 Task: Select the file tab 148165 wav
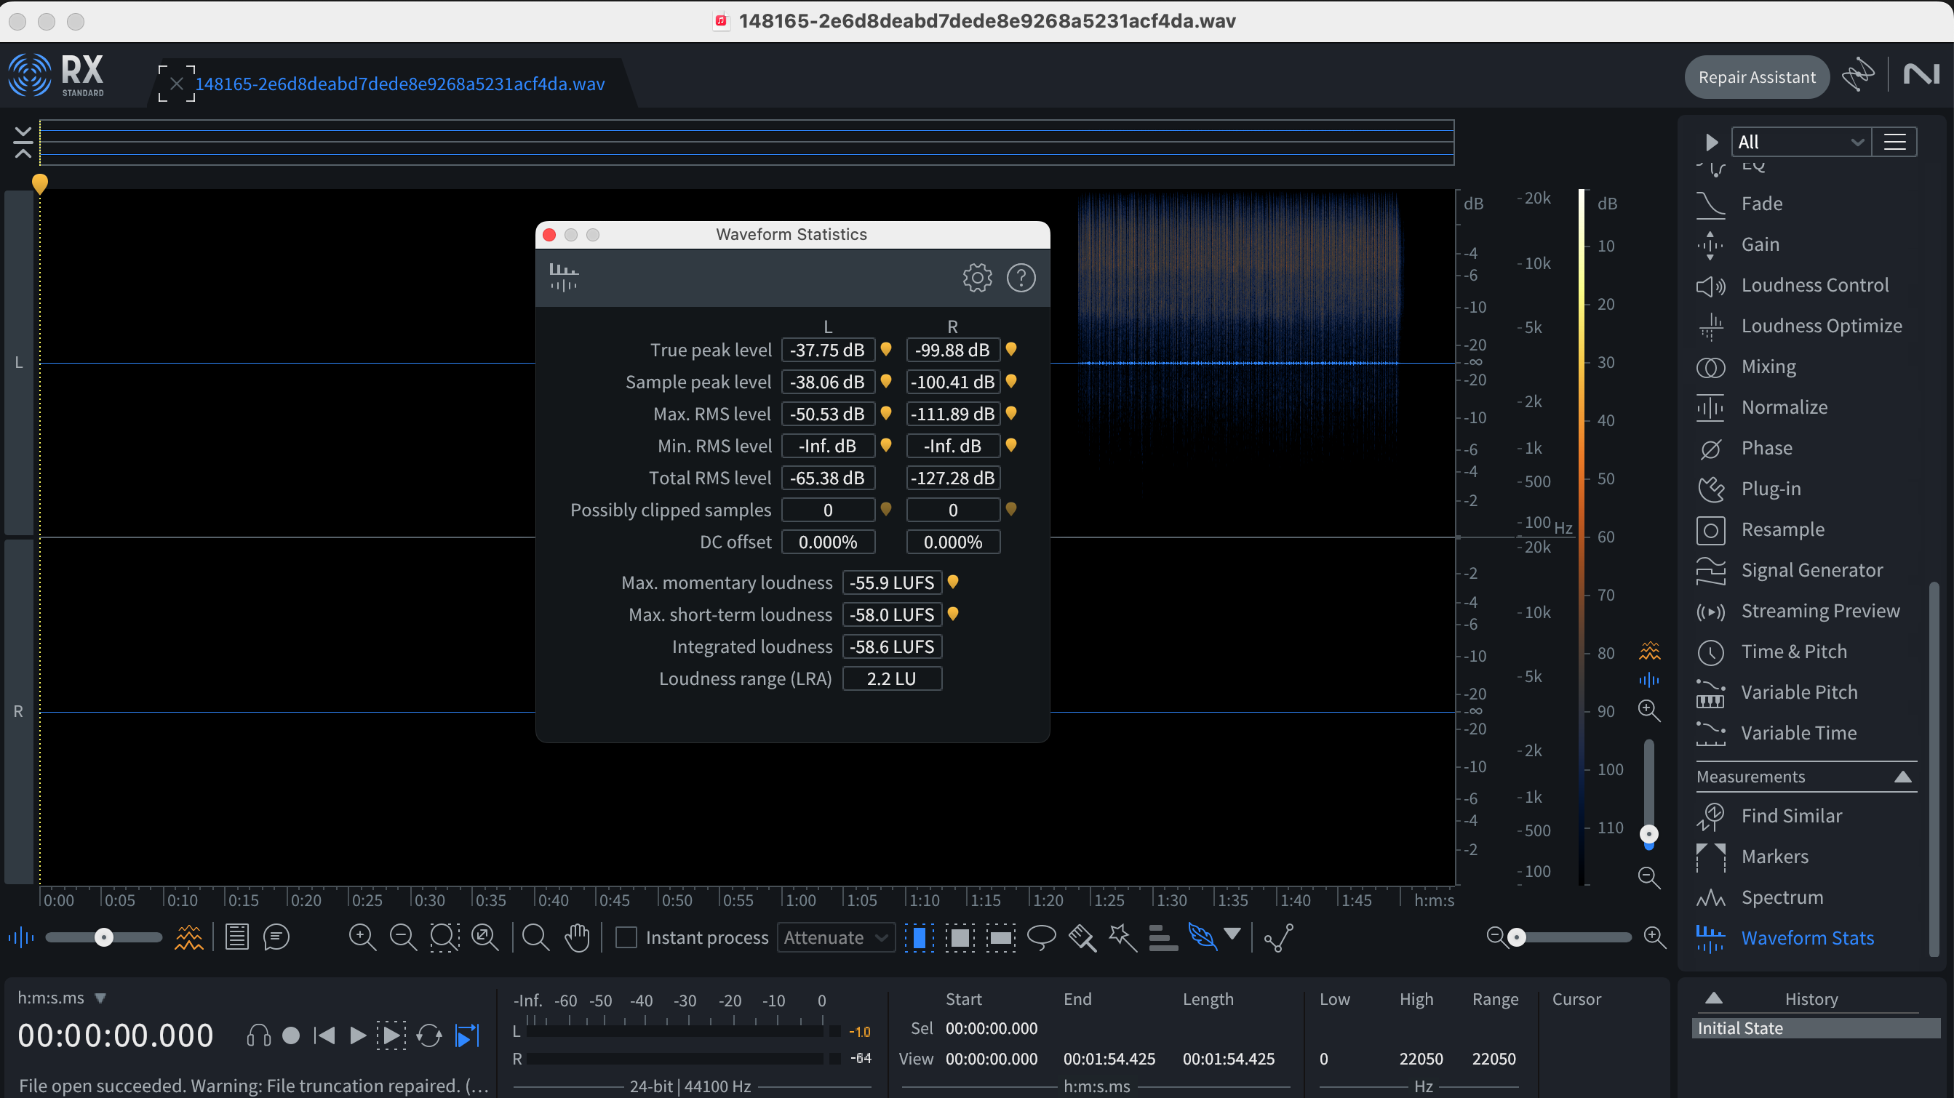click(x=400, y=84)
